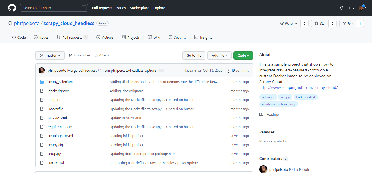Screen dimensions: 372x173
Task: Click the scrapy_selenium folder icon
Action: click(x=42, y=82)
